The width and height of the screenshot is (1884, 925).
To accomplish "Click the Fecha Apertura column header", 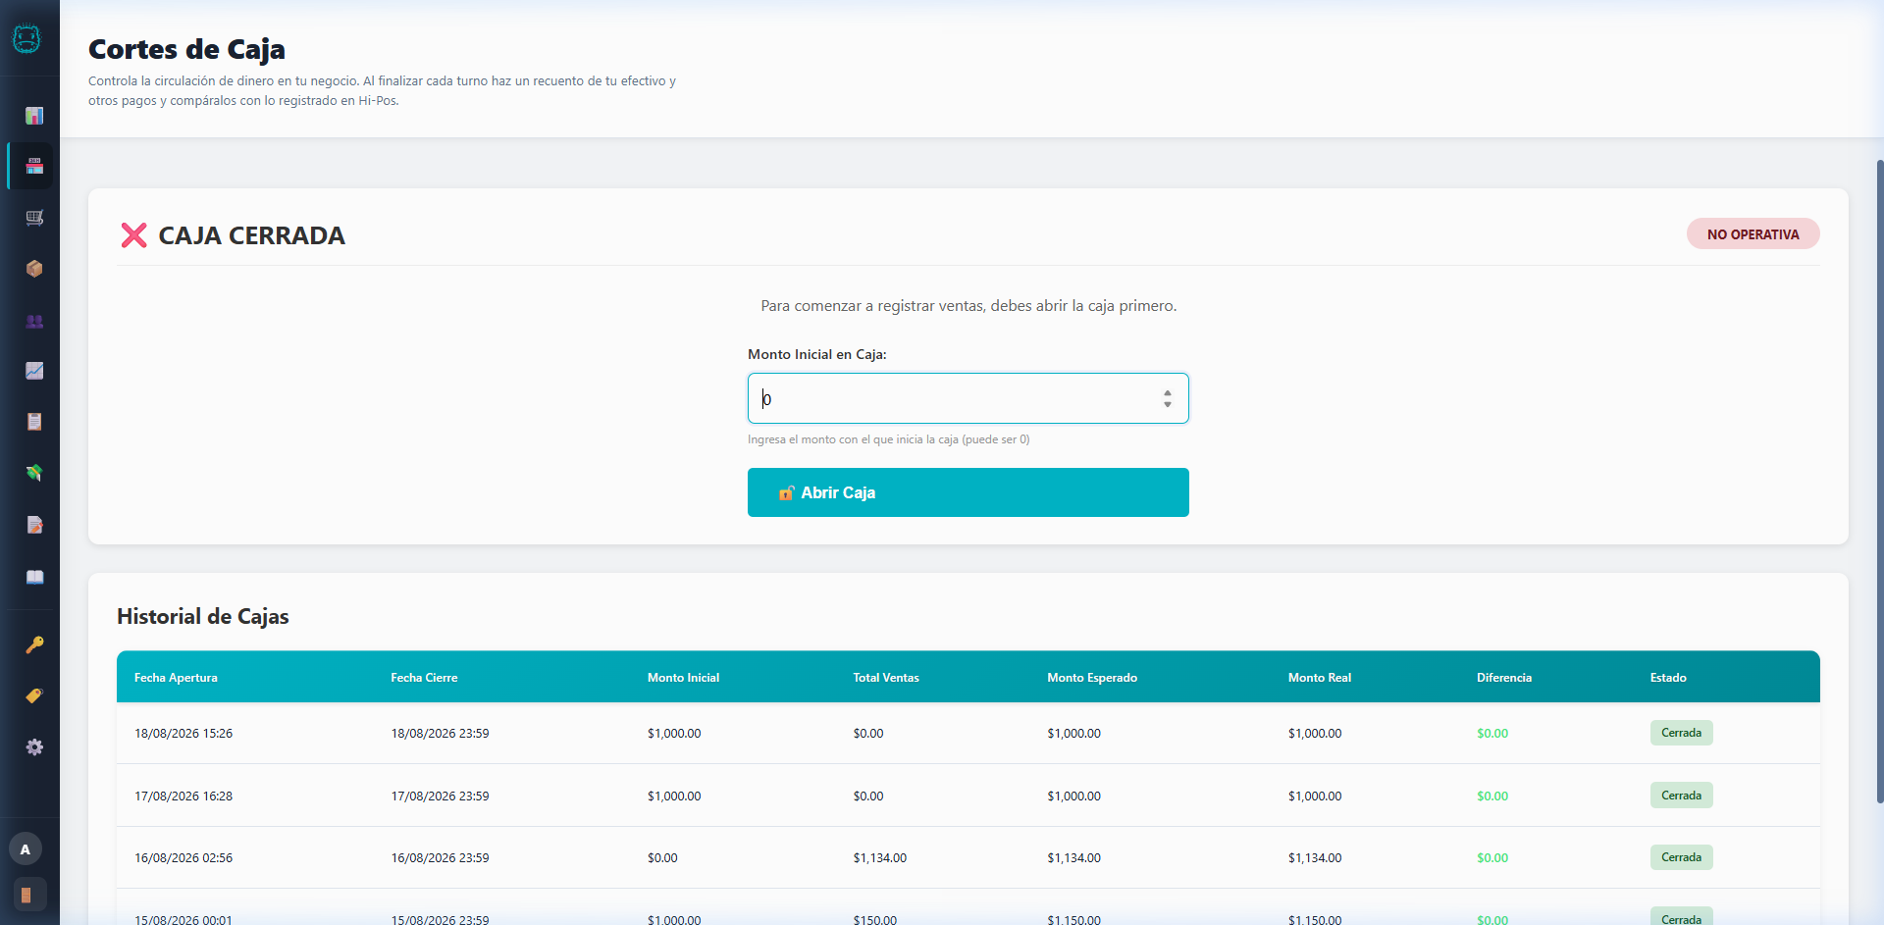I will pos(176,678).
